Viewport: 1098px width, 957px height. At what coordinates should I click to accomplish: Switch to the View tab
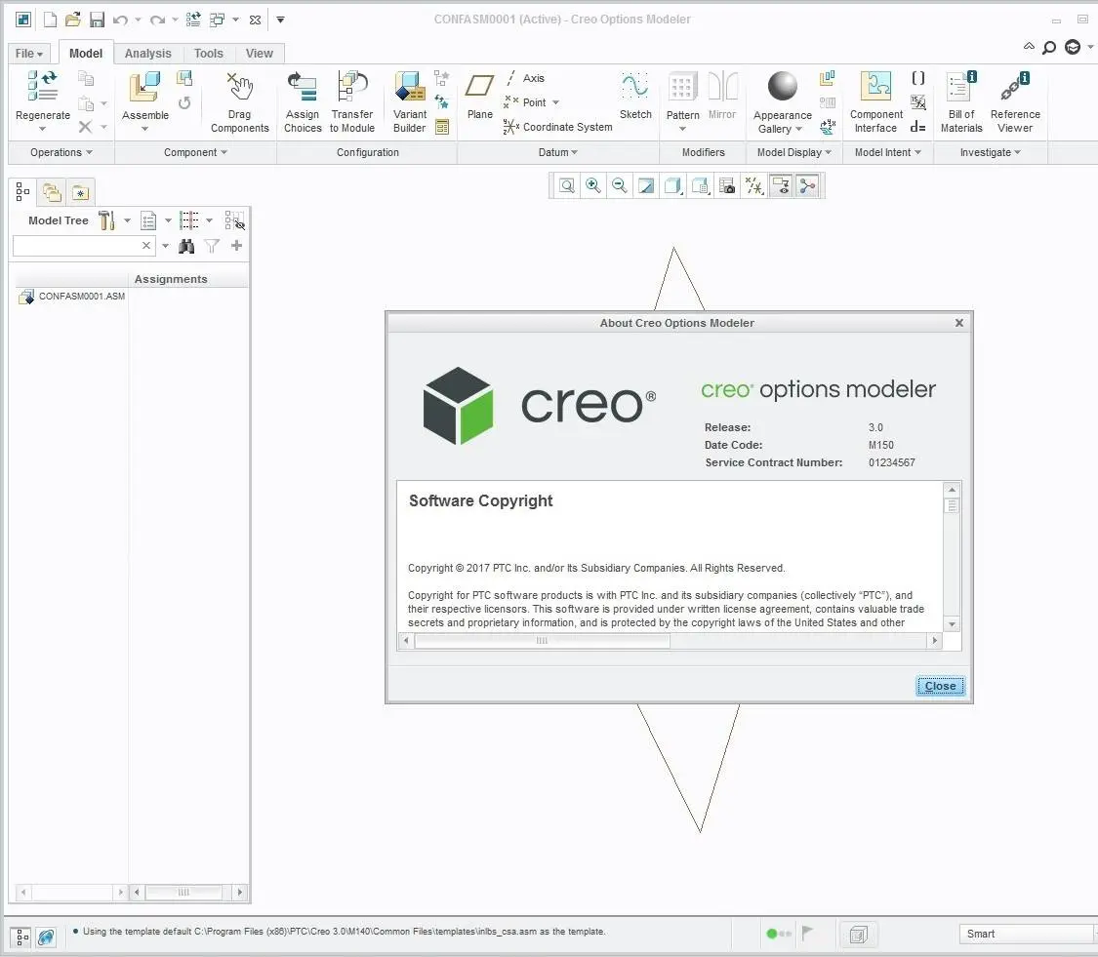(x=259, y=54)
